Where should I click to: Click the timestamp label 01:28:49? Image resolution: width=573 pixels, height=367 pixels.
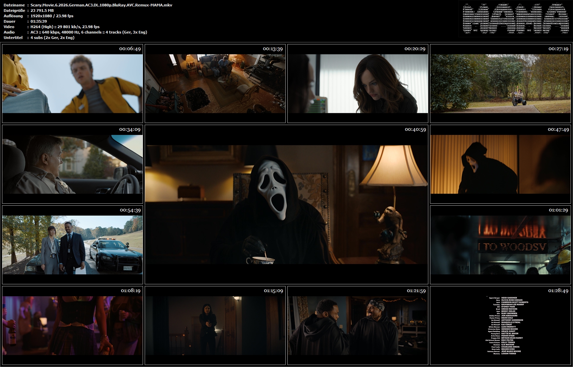click(558, 291)
